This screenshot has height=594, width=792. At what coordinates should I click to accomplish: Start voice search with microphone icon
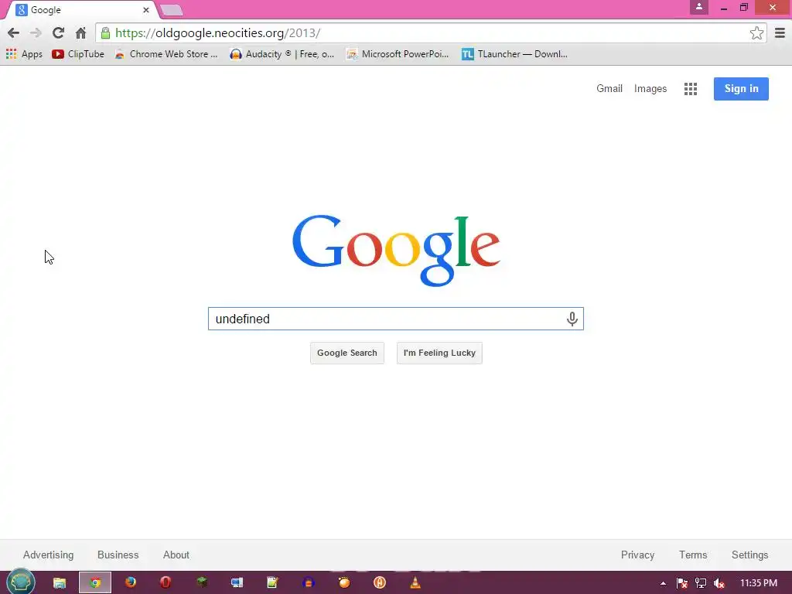(572, 319)
